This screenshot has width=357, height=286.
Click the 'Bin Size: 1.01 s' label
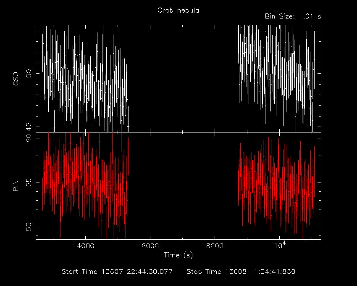pyautogui.click(x=293, y=16)
